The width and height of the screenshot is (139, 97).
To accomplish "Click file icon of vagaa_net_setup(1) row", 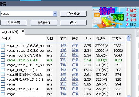I will pos(3,70).
